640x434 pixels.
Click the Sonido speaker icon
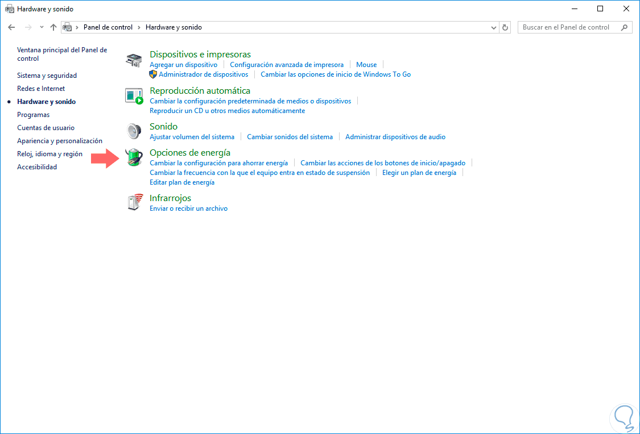pos(134,131)
